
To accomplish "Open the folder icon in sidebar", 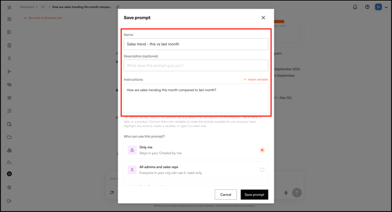I will pyautogui.click(x=9, y=137).
